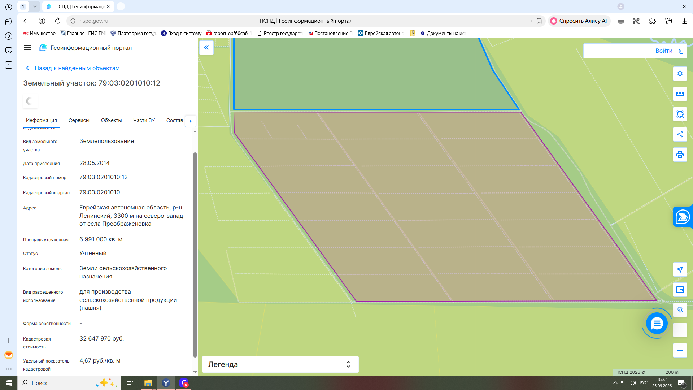Open the Состав tab
The height and width of the screenshot is (390, 693).
[174, 121]
